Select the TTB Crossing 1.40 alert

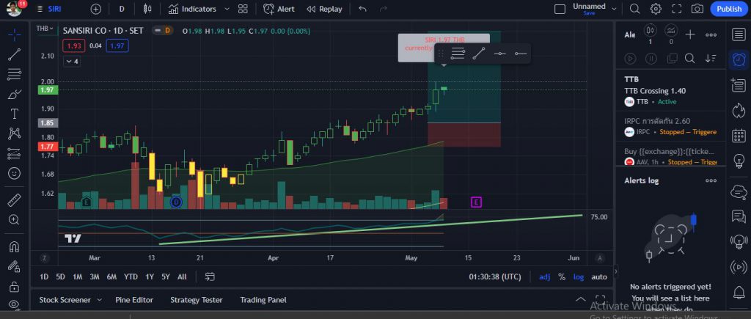(671, 90)
